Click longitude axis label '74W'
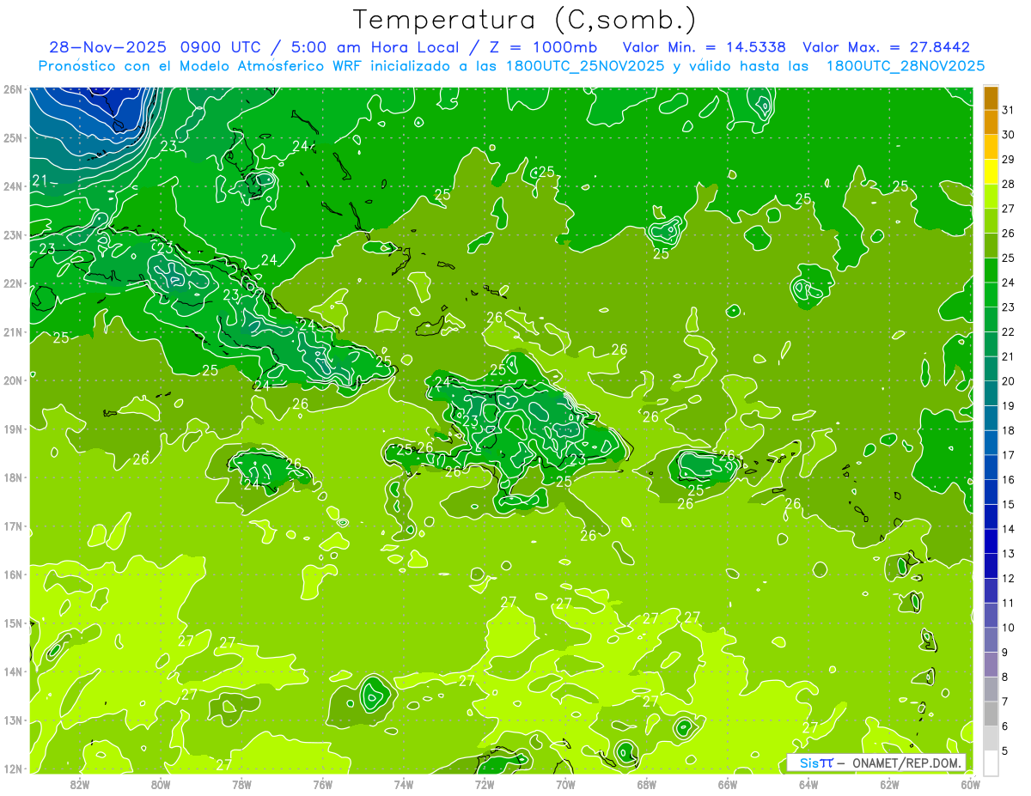Screen dimensions: 1031x796 (404, 784)
